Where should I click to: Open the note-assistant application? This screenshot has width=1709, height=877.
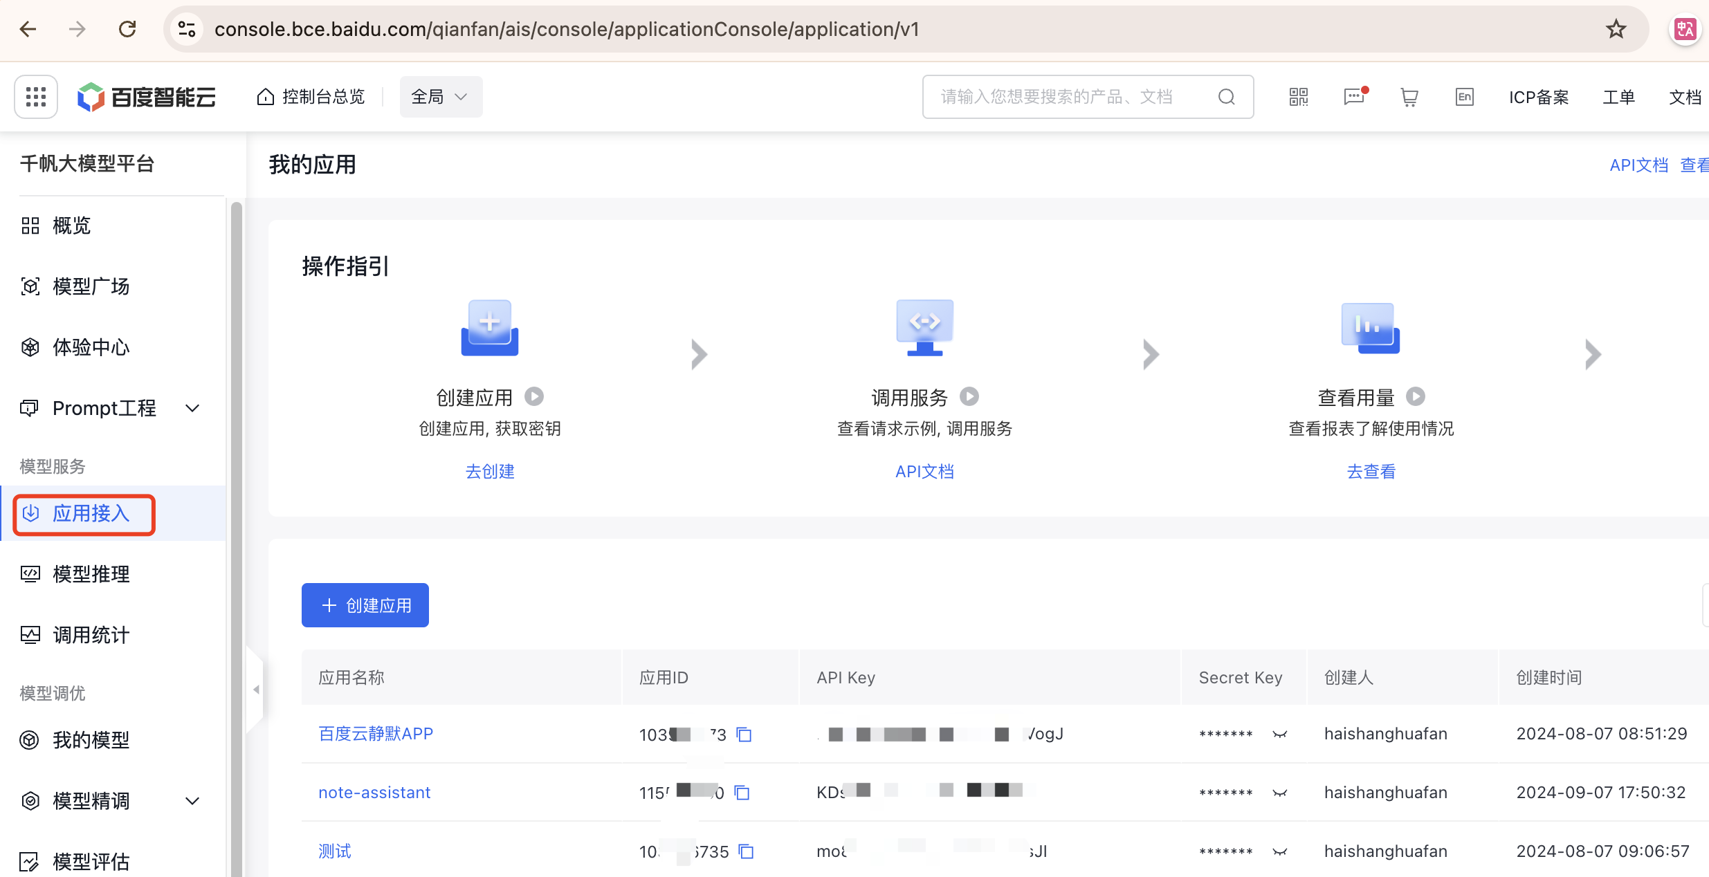tap(374, 793)
